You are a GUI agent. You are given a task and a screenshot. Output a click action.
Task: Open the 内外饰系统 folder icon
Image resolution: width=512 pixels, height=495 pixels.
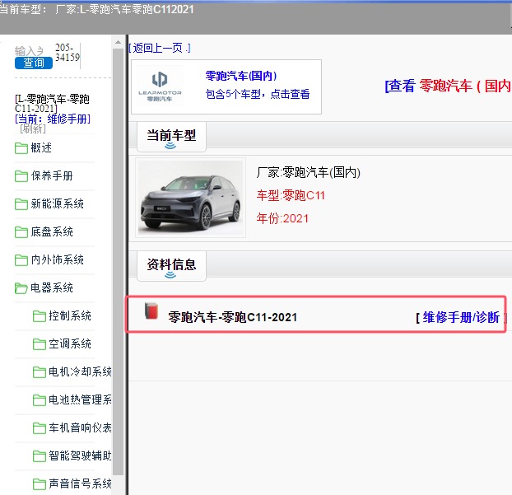21,260
